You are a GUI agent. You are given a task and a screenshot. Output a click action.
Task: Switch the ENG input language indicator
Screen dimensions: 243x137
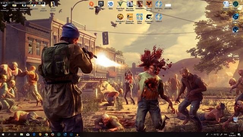(226, 134)
